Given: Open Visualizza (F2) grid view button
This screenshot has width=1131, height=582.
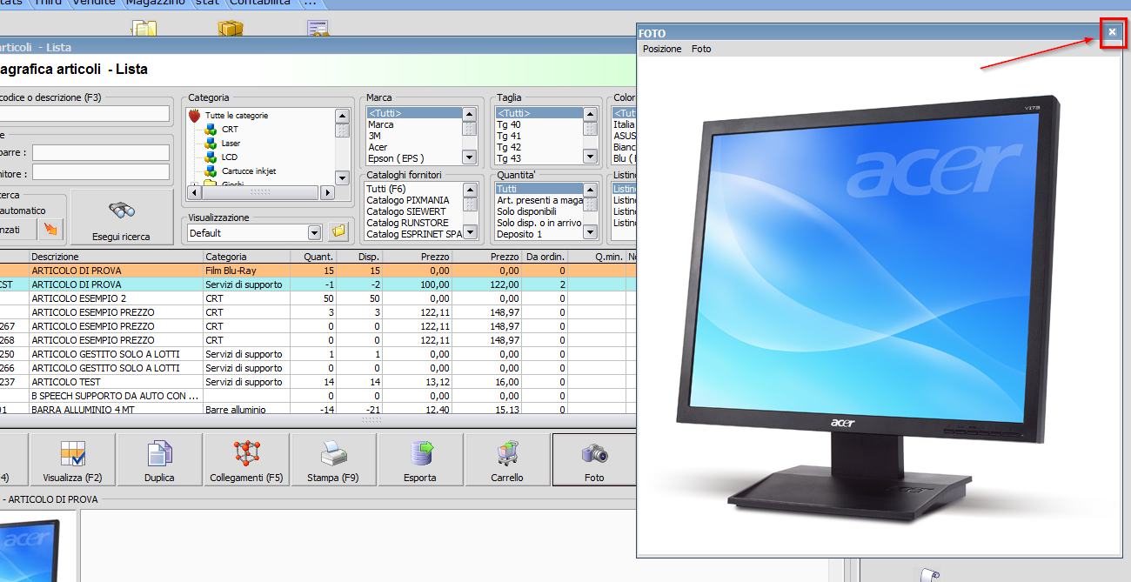Looking at the screenshot, I should click(x=72, y=459).
